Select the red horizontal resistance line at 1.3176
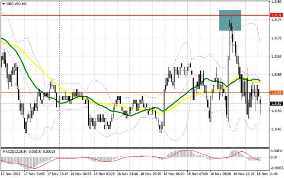The width and height of the screenshot is (284, 178). coord(135,15)
